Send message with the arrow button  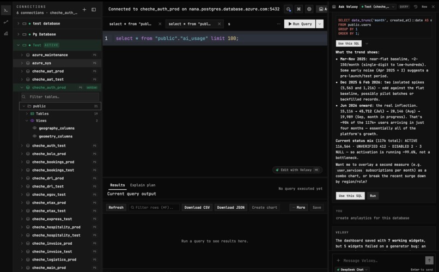[x=429, y=260]
